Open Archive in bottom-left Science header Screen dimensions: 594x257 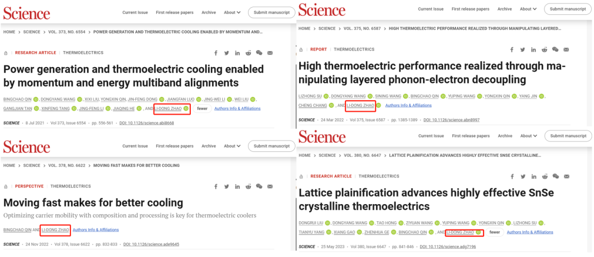[x=208, y=146]
